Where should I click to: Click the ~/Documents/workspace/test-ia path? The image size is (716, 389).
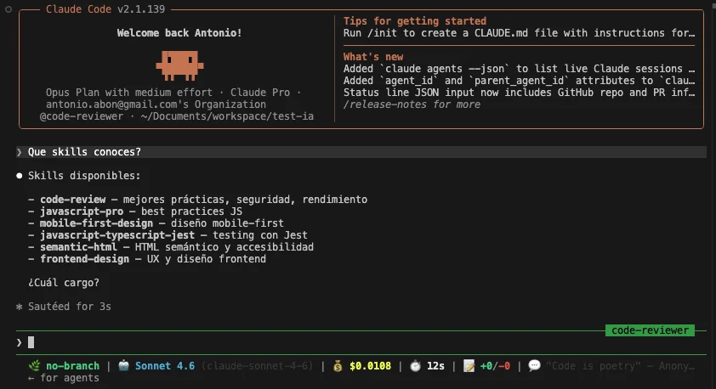[227, 116]
